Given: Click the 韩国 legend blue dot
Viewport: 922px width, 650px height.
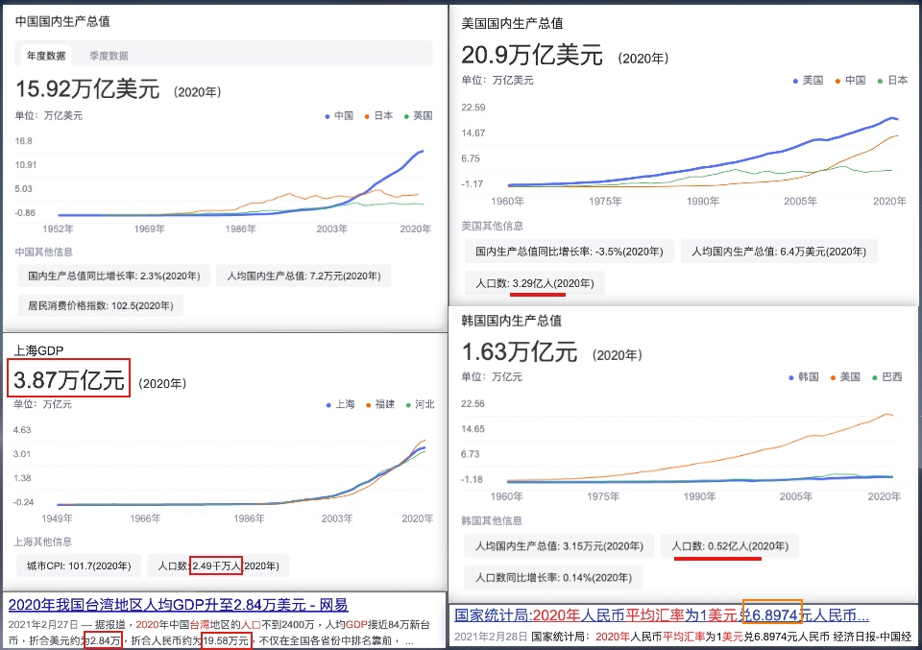Looking at the screenshot, I should pyautogui.click(x=792, y=377).
